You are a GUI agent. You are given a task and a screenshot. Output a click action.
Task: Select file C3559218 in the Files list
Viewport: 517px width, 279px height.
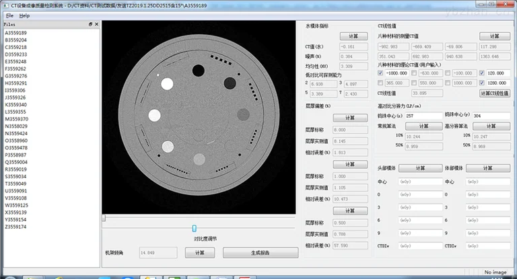click(x=16, y=48)
